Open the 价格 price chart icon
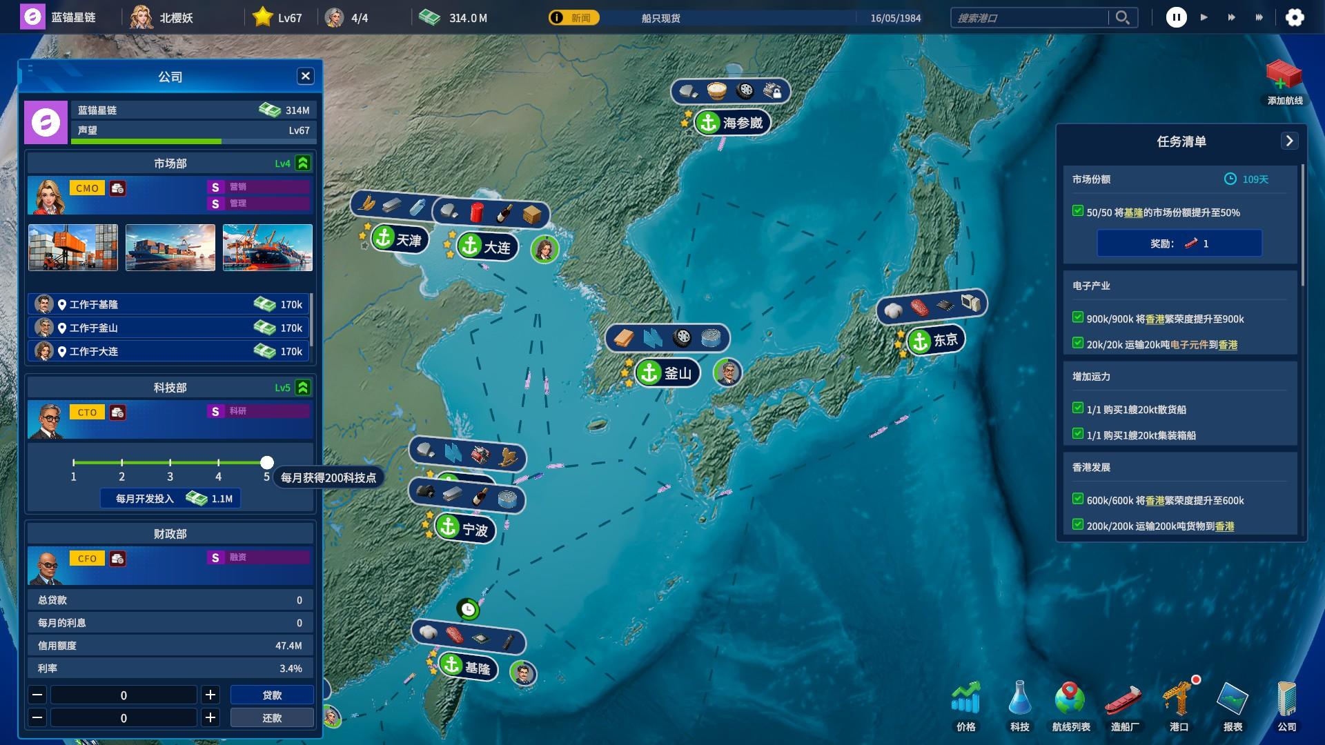Screen dimensions: 1325x745 965,698
